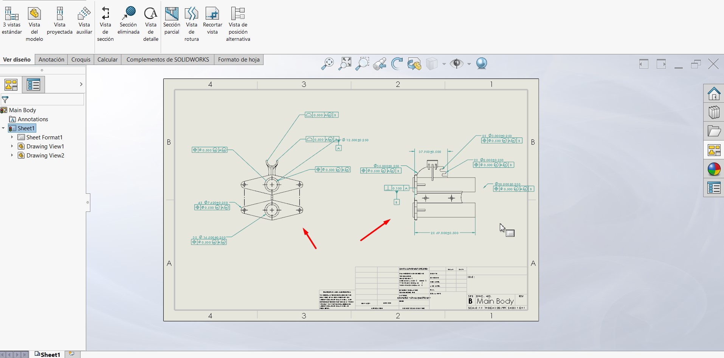The image size is (724, 358).
Task: Choose the Vista proyectada tool
Action: click(60, 21)
